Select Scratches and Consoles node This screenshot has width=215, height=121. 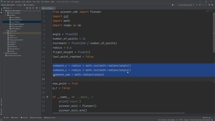[13, 55]
